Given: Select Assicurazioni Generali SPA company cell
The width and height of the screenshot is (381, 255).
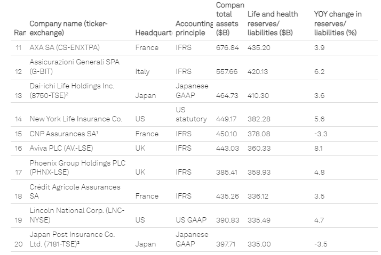Looking at the screenshot, I should 74,67.
